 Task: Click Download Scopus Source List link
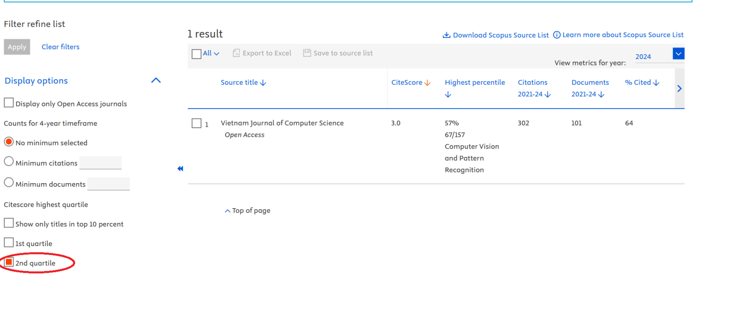point(501,35)
